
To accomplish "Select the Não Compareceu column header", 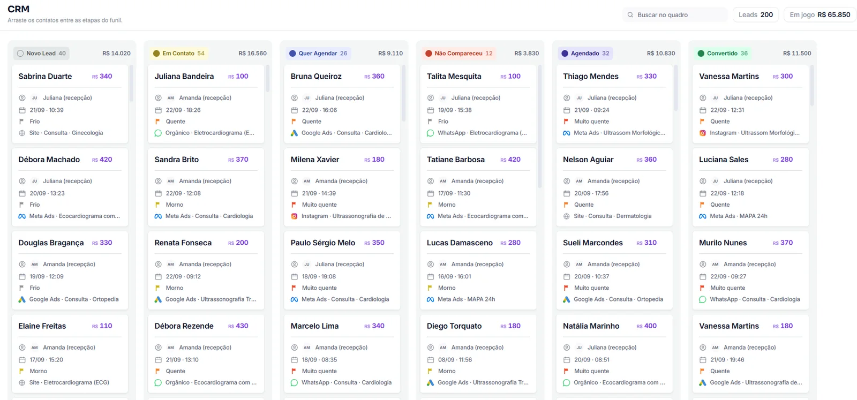I will click(458, 54).
